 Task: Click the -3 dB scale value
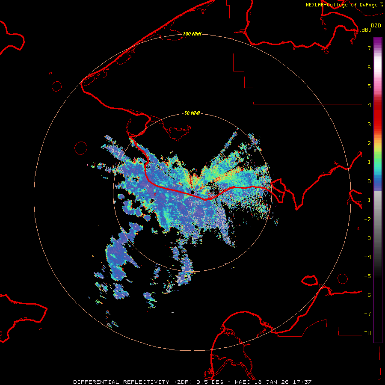point(367,238)
